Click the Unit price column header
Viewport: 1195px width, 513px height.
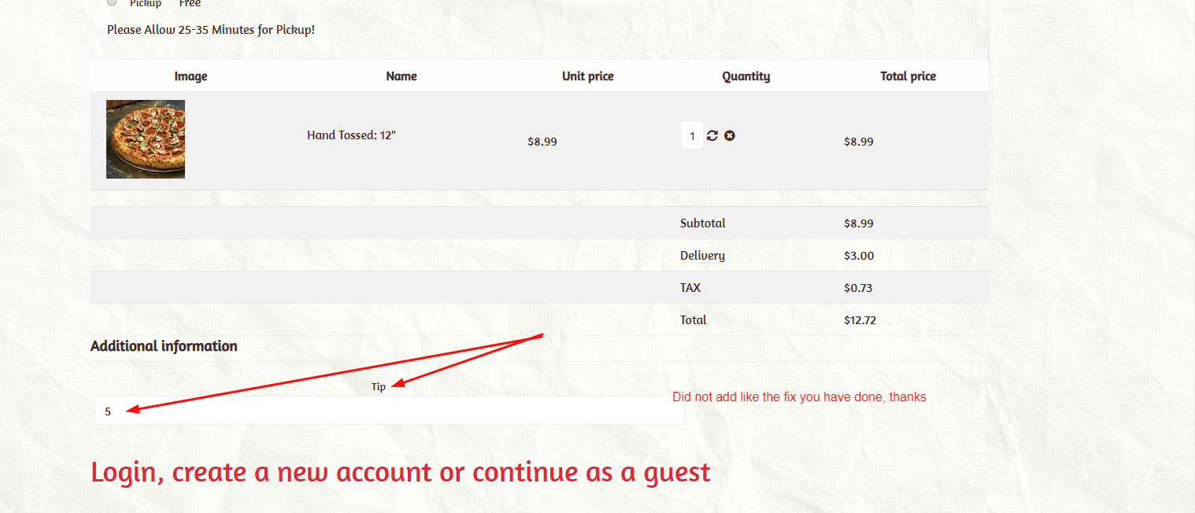(588, 76)
